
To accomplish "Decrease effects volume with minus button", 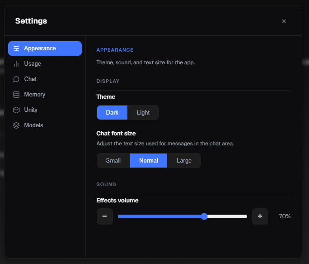I will click(x=105, y=216).
